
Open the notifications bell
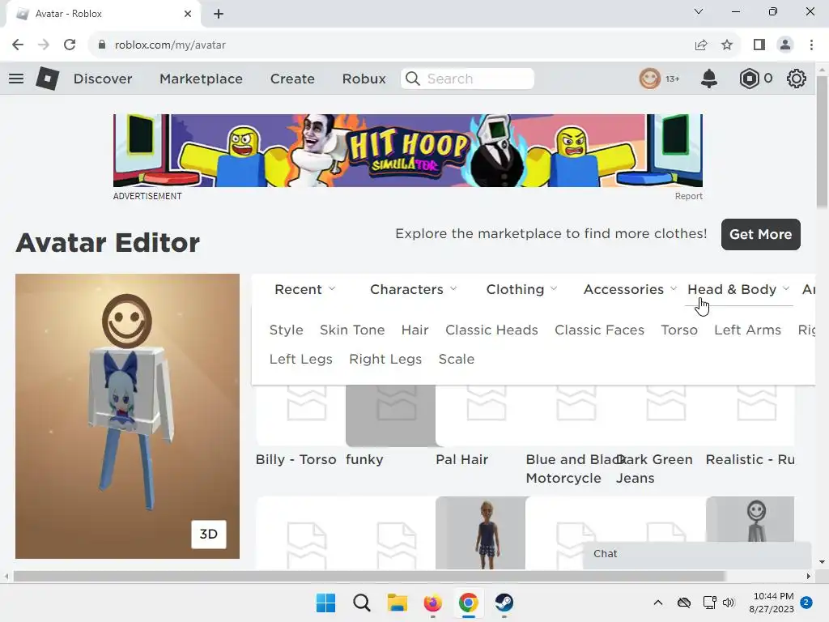[x=709, y=79]
